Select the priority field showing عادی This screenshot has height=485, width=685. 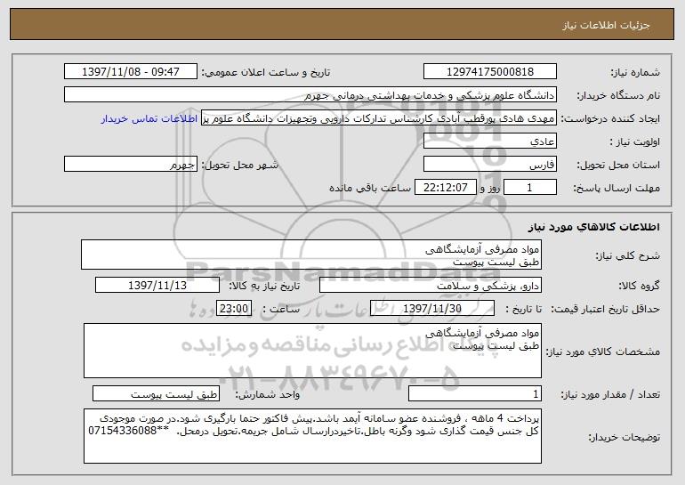click(x=489, y=141)
